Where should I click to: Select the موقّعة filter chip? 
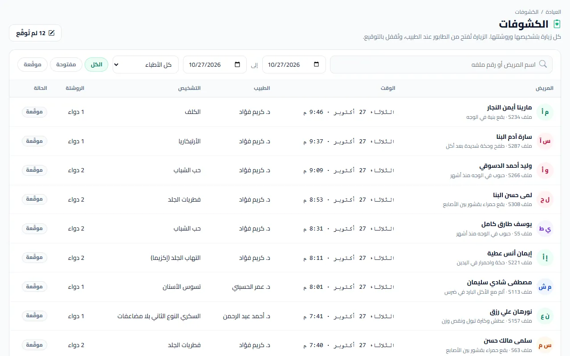[33, 65]
